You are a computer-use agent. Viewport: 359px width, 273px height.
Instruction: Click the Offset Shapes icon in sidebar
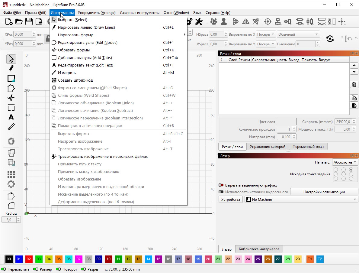pyautogui.click(x=11, y=141)
